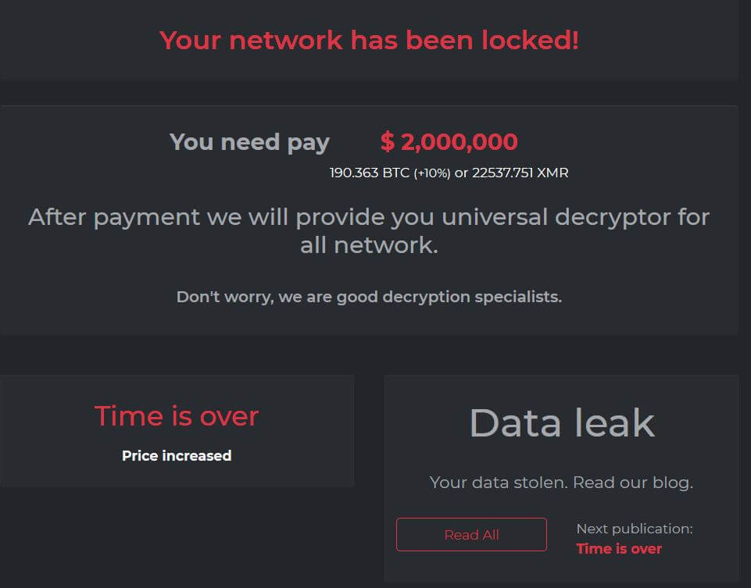Screen dimensions: 751x588
Task: Click the 'or' between the BTC and XMR amounts
Action: (x=461, y=173)
